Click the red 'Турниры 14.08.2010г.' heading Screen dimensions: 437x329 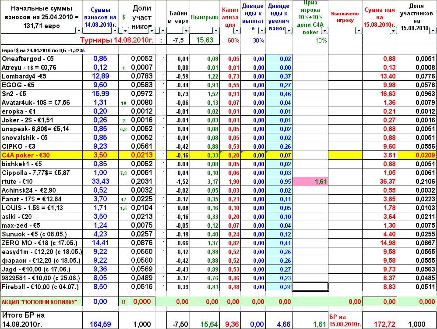tap(117, 40)
